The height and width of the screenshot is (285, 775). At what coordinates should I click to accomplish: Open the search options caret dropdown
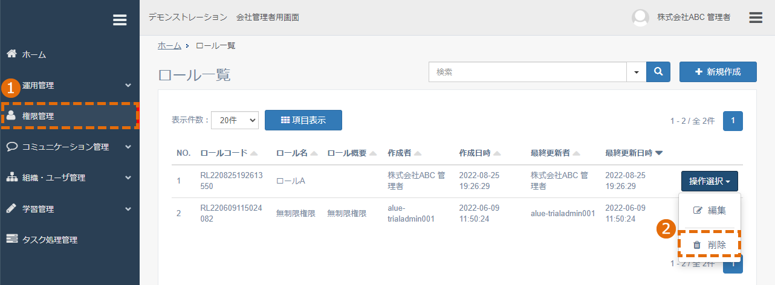tap(636, 71)
